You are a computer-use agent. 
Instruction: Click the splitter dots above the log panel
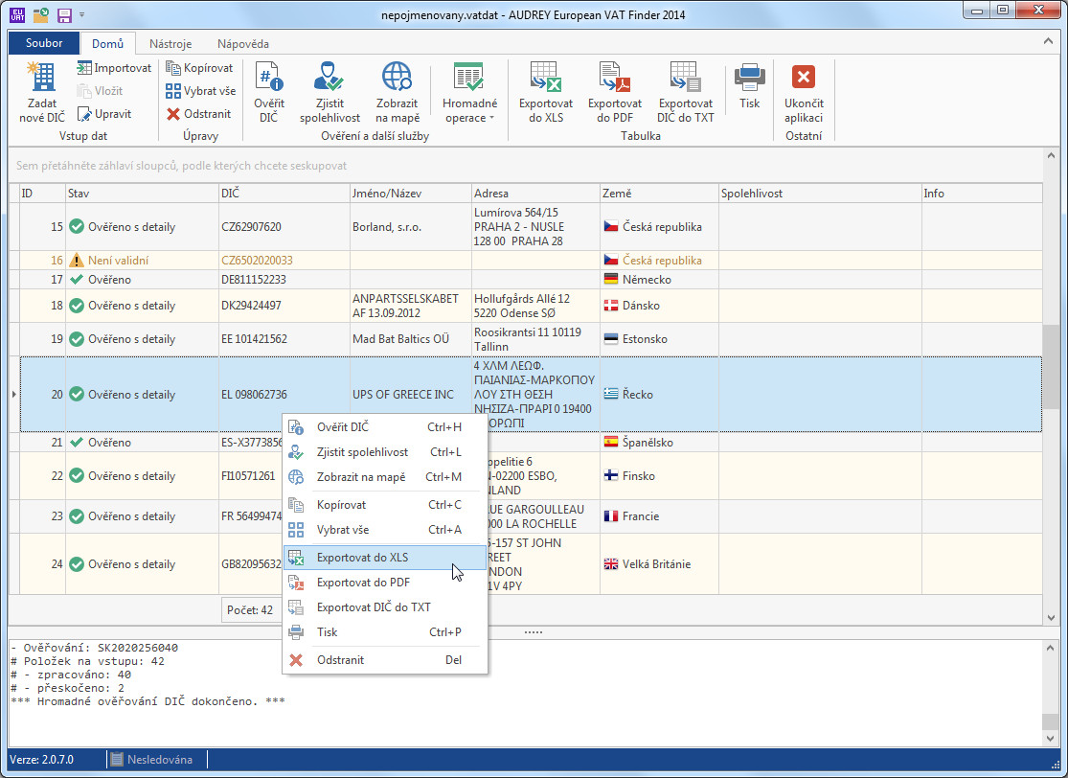click(x=534, y=633)
